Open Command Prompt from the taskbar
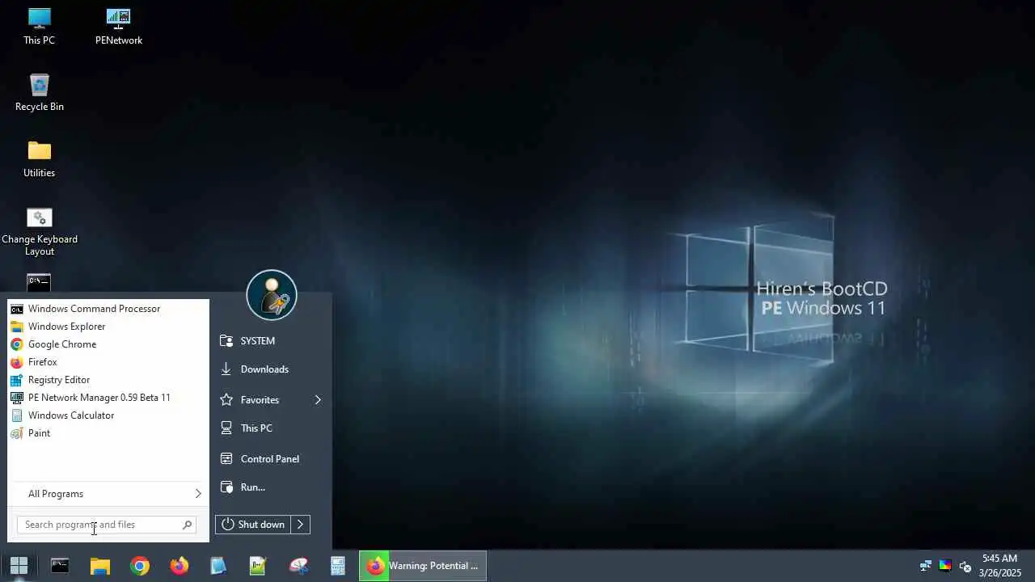1035x582 pixels. [60, 566]
